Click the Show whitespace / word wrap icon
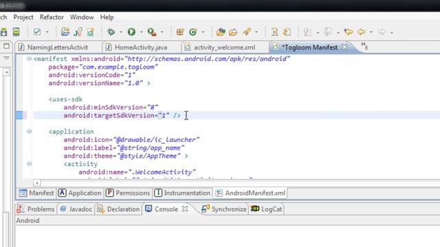440x247 pixels. (287, 32)
